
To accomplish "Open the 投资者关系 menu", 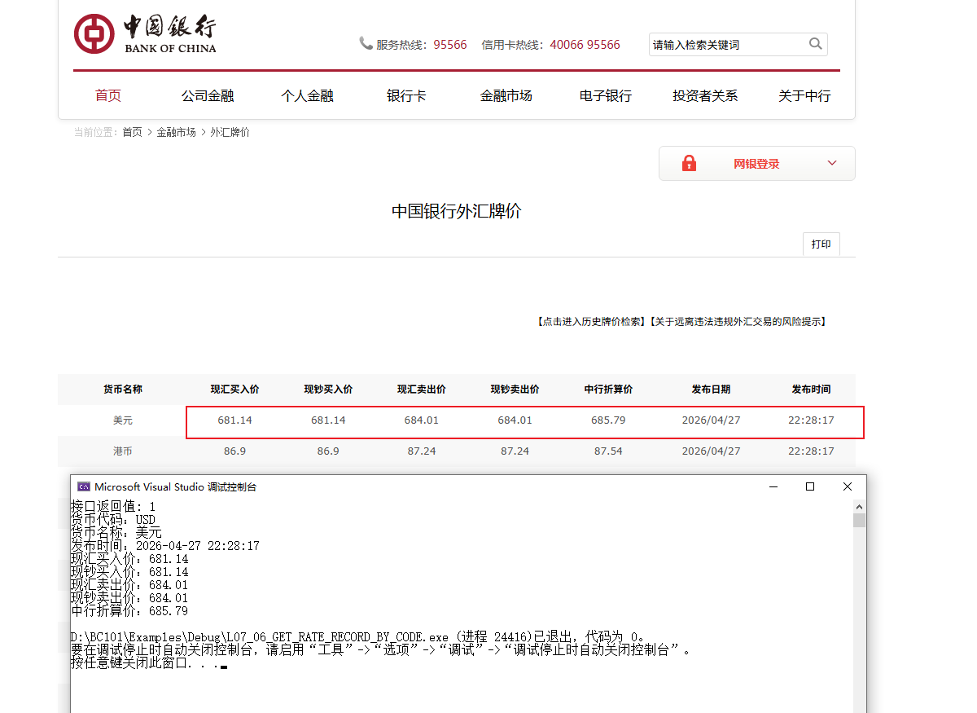I will pos(705,95).
